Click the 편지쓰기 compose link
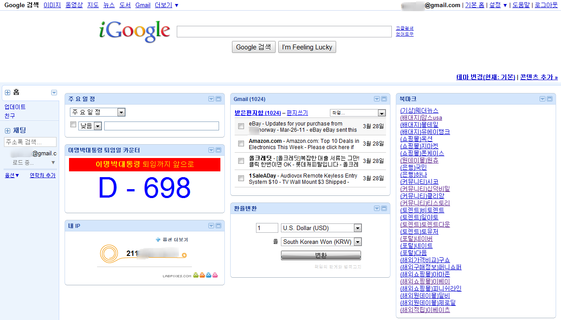Viewport: 561px width, 320px height. coord(297,113)
